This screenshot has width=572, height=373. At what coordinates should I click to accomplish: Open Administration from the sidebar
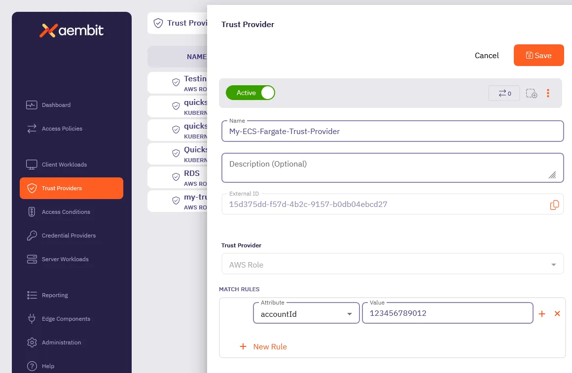pos(61,342)
